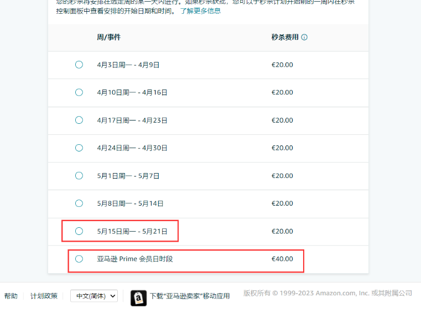Select the 亚马逊 Prime 会员日时段 radio button

point(79,259)
